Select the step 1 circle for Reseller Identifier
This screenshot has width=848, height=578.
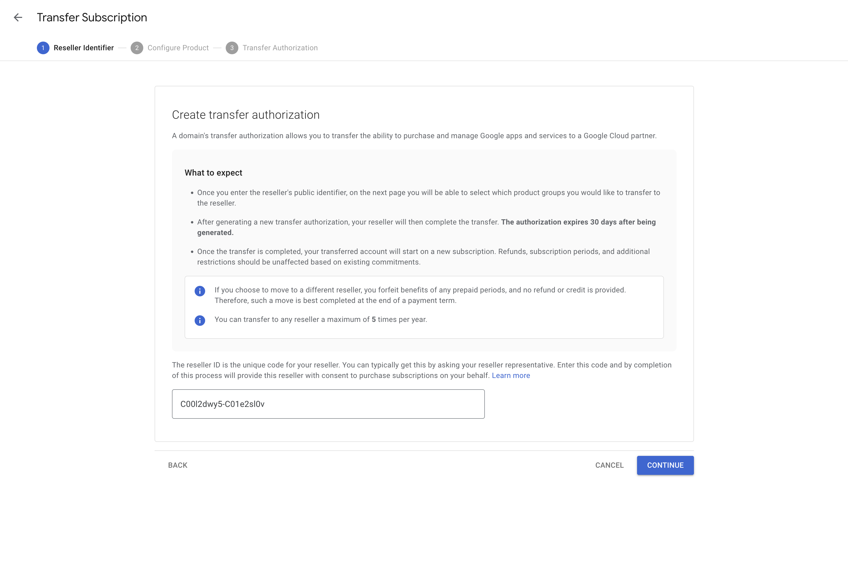click(x=43, y=48)
